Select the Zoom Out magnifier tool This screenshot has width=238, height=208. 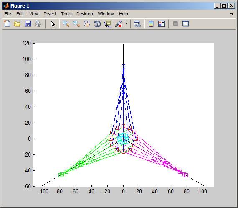[76, 24]
